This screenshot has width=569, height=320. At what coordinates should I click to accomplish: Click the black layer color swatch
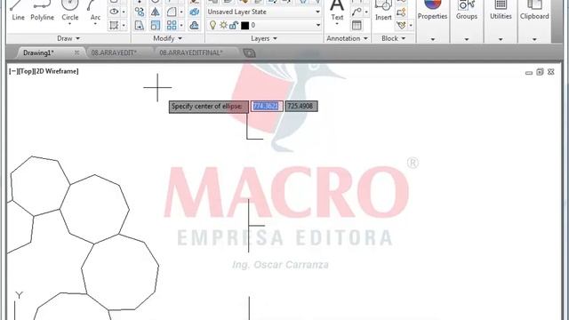point(245,26)
